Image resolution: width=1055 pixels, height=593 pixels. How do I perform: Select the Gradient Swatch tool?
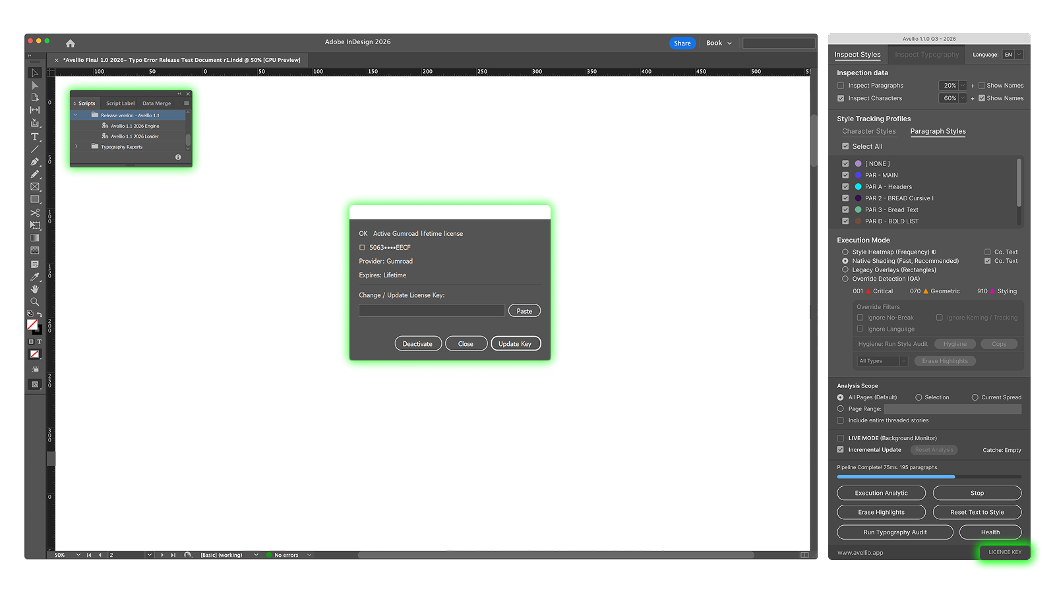click(35, 238)
